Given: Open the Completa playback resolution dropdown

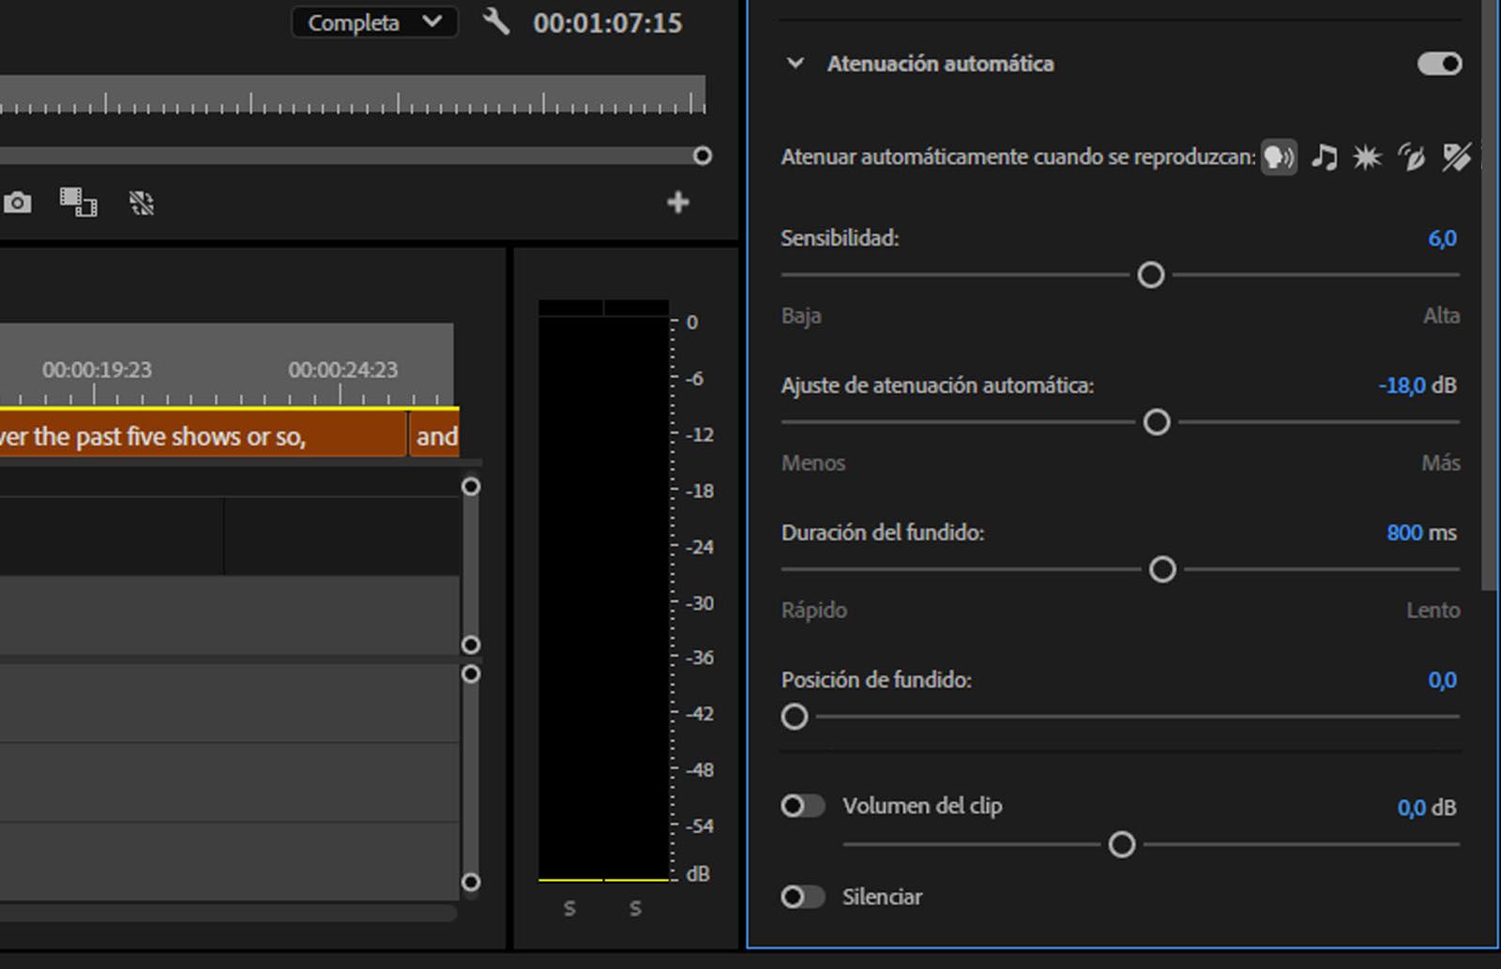Looking at the screenshot, I should (x=375, y=23).
